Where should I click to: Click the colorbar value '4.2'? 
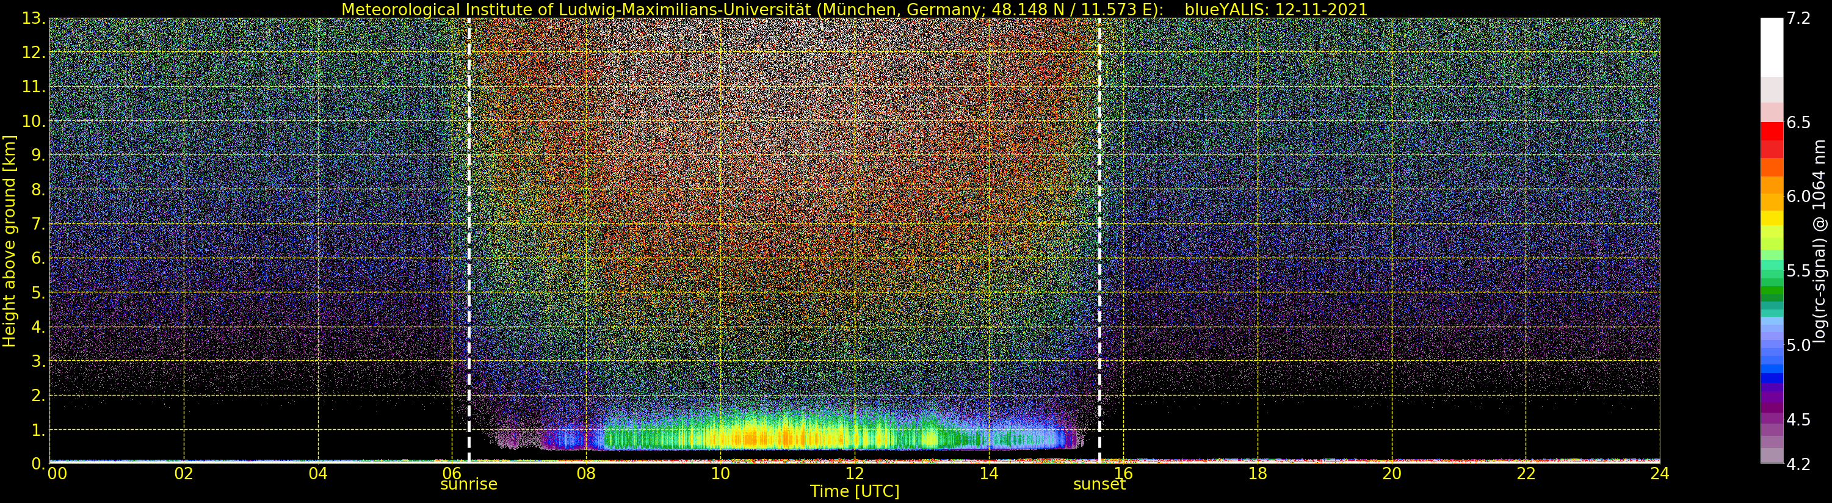tap(1798, 464)
